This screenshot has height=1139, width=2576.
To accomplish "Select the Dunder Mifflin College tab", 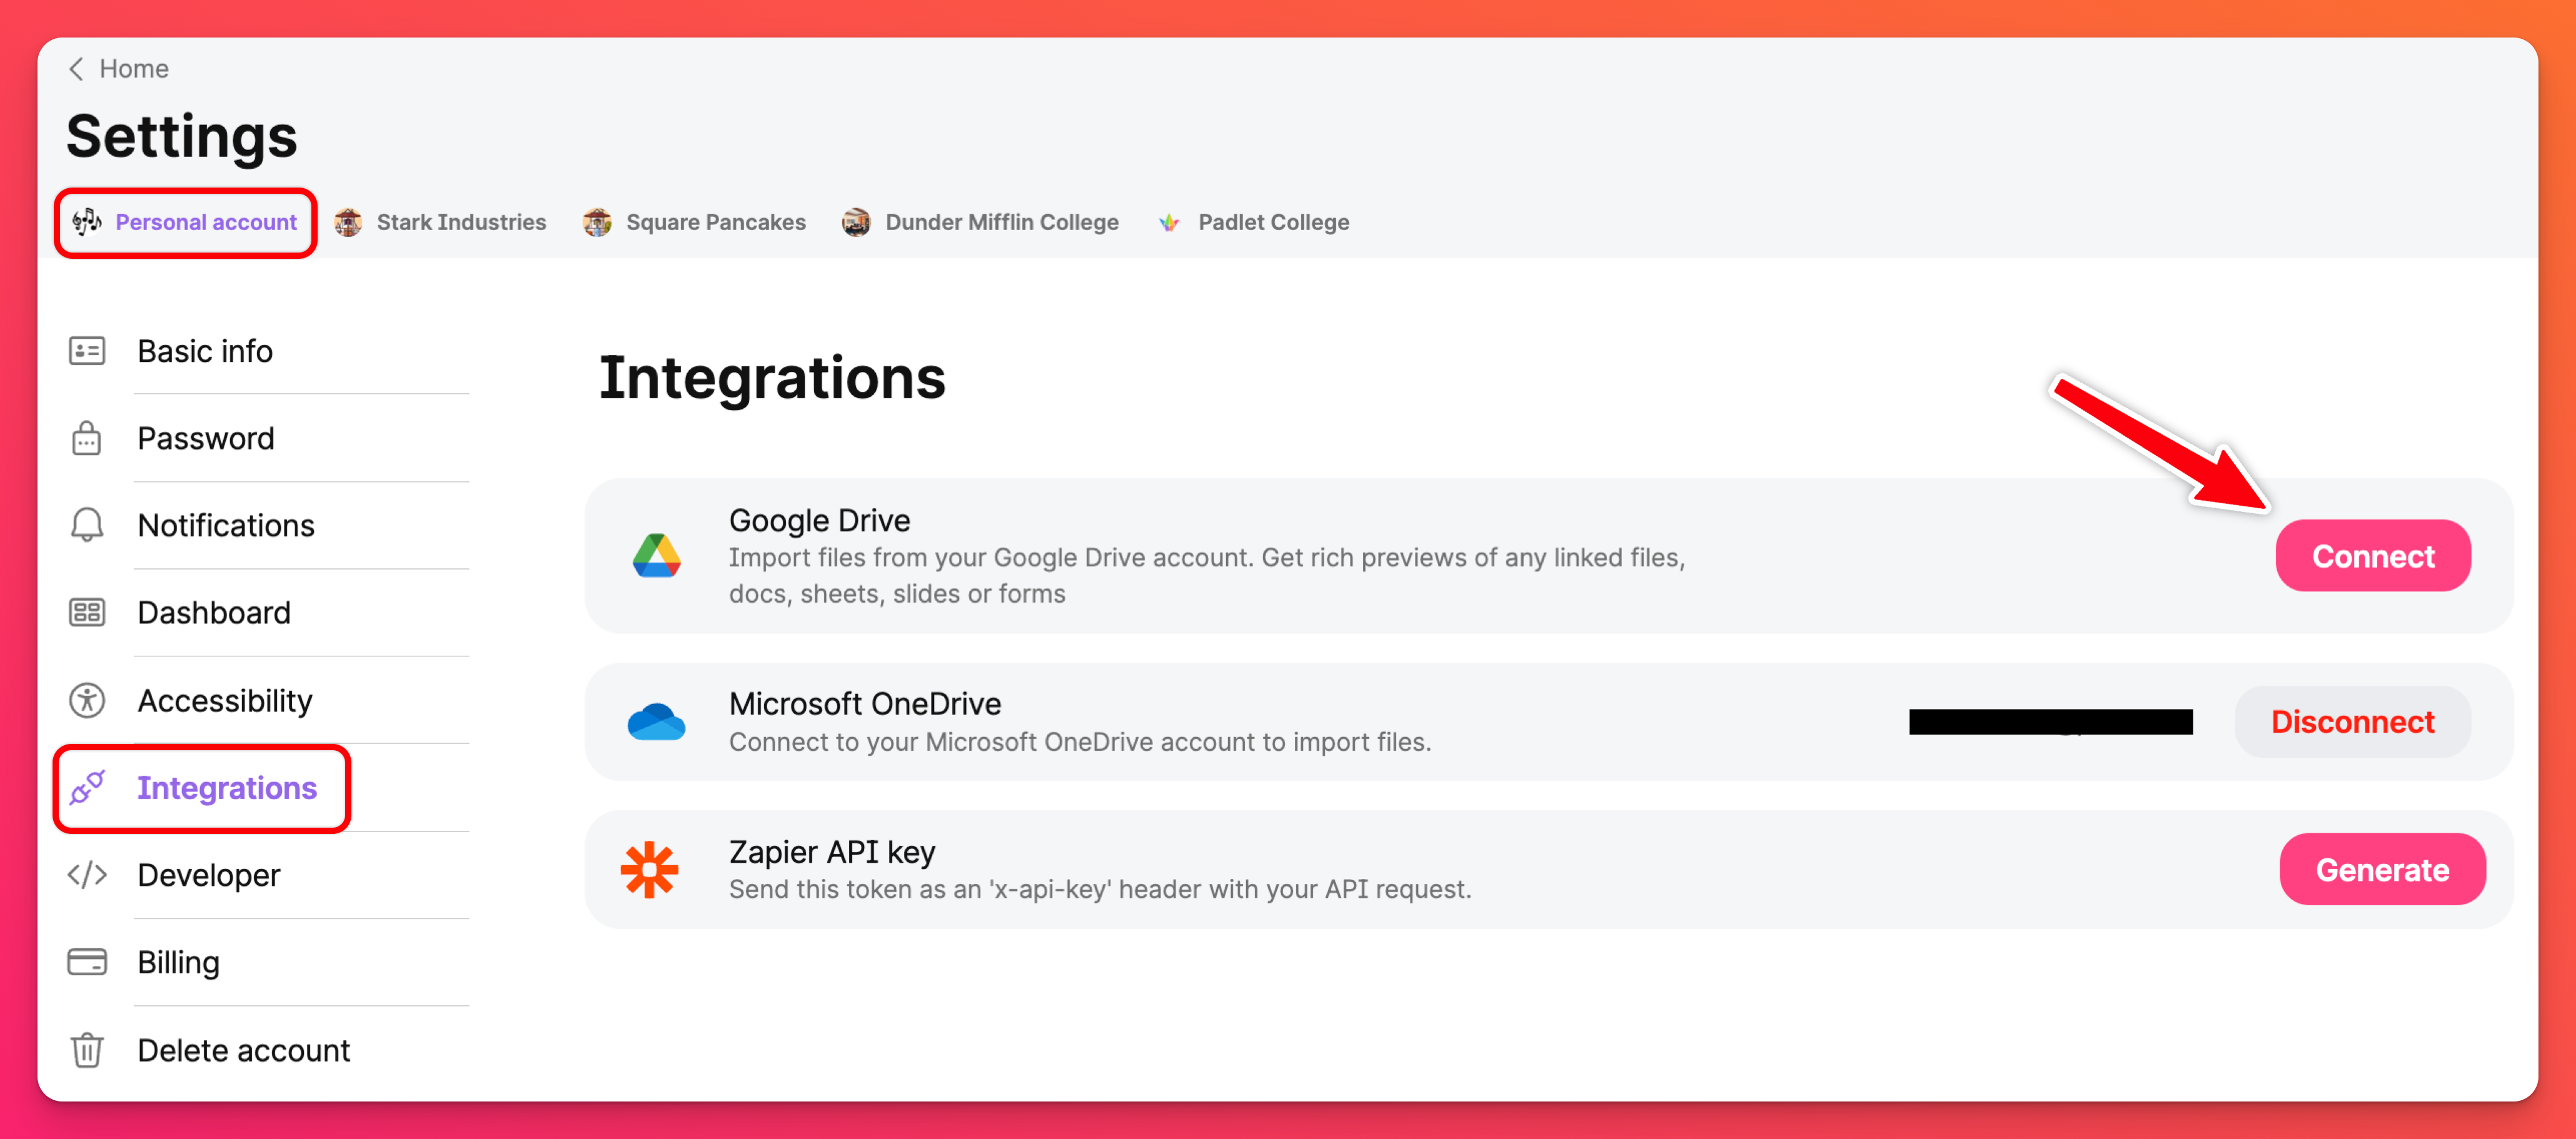I will click(981, 222).
